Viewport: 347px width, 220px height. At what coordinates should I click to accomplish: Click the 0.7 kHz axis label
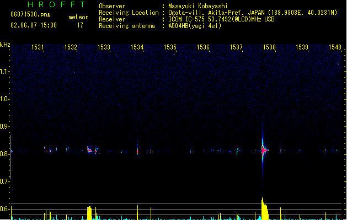click(x=4, y=182)
